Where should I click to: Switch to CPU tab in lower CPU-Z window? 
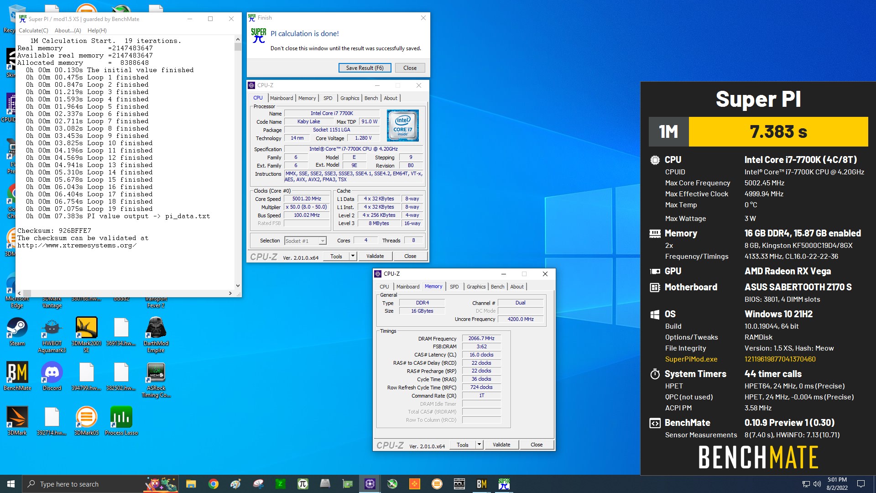(385, 287)
